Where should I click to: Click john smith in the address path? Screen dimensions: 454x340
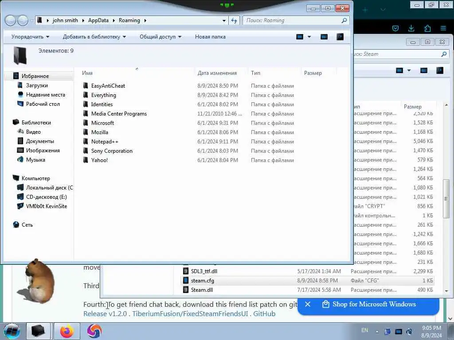click(65, 20)
